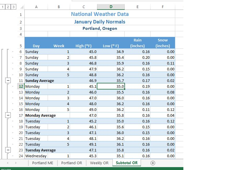Image resolution: width=238 pixels, height=170 pixels.
Task: Select Sunday week 1 high value 45.0
Action: [x=83, y=52]
